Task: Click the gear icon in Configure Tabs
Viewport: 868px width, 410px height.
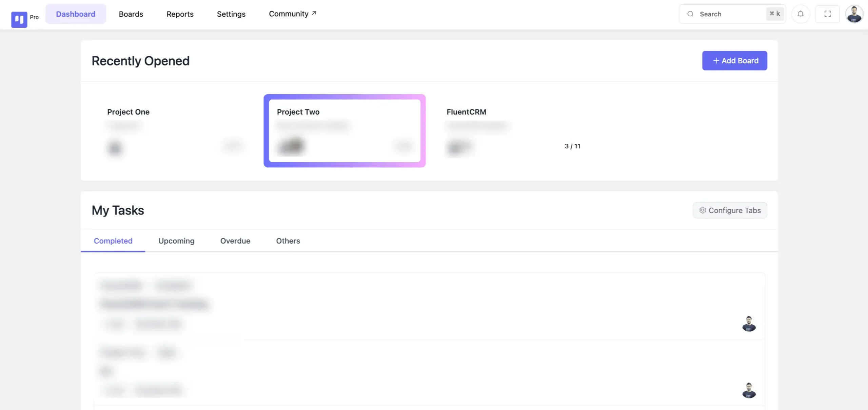Action: [703, 210]
